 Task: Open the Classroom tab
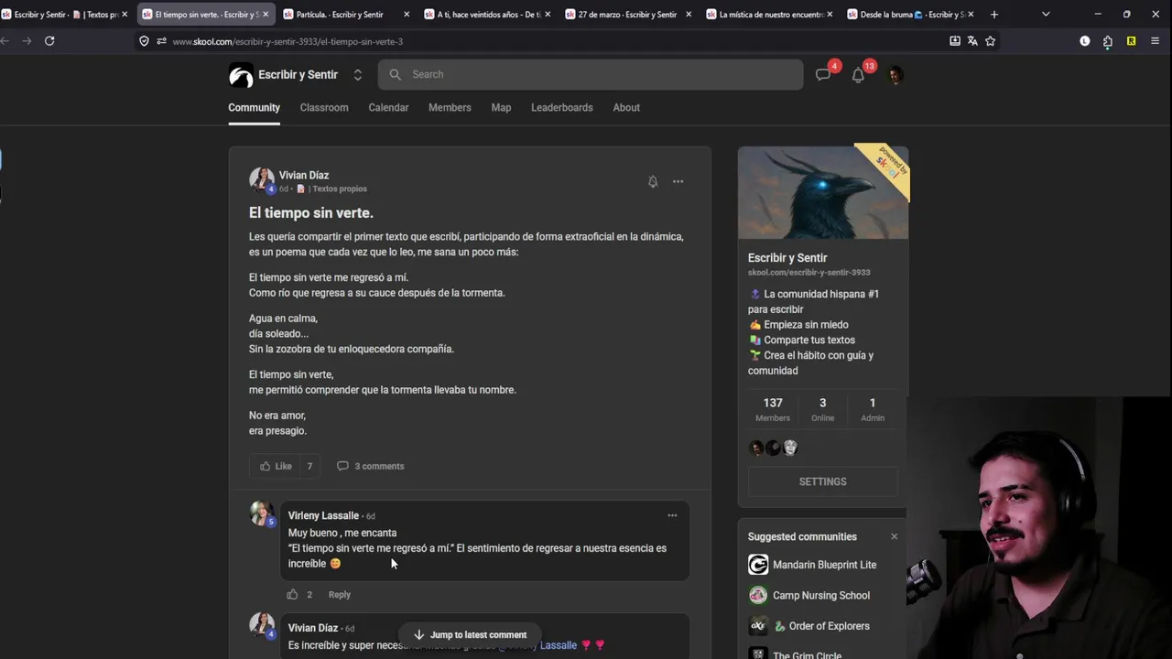click(x=324, y=107)
